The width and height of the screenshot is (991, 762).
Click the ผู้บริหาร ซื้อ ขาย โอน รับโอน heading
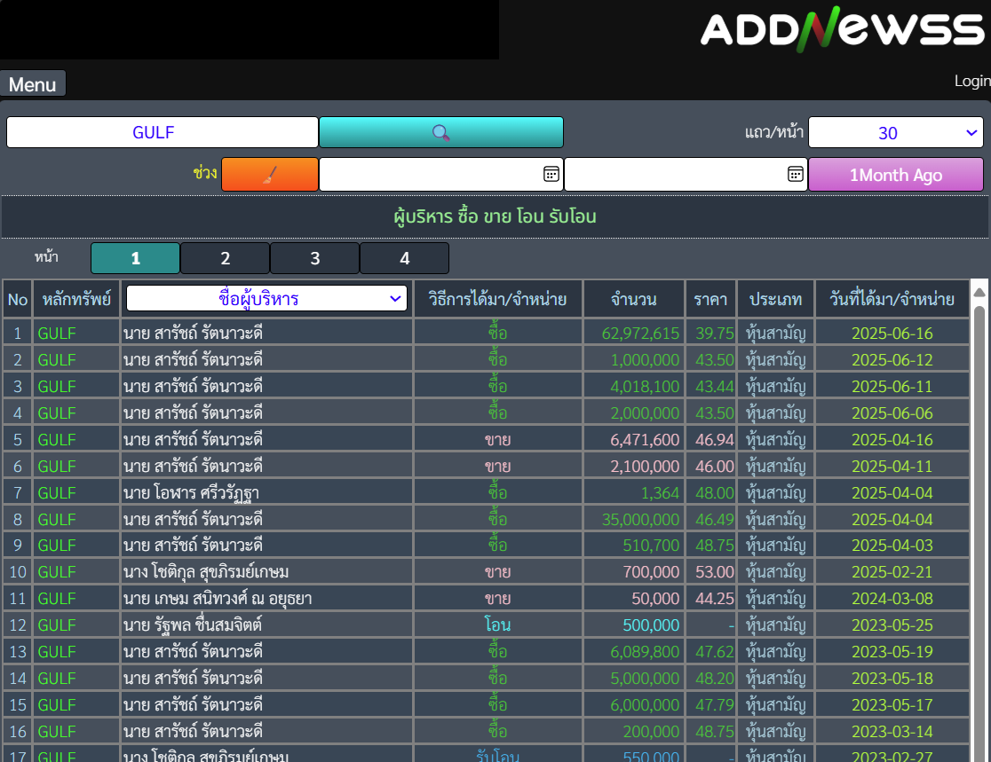coord(495,216)
